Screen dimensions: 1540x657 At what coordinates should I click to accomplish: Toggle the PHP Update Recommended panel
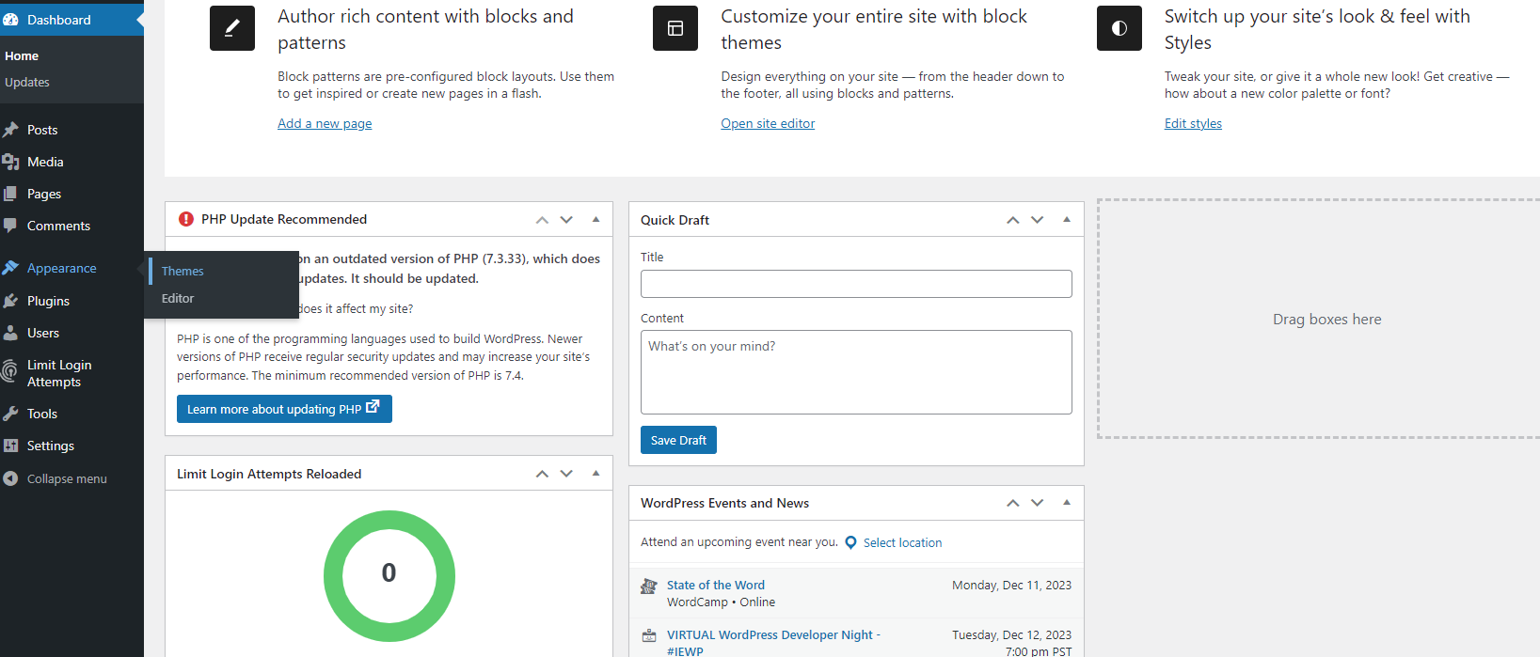coord(595,219)
